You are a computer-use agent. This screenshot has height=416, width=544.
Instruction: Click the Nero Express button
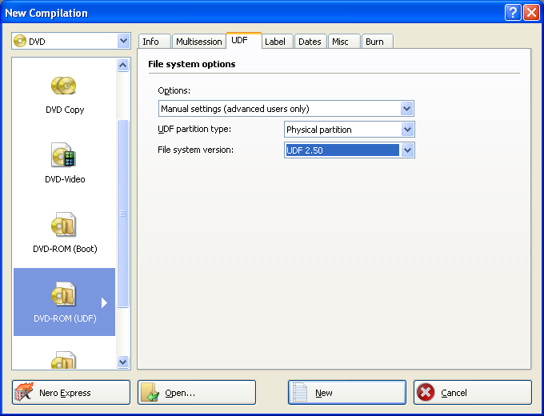[x=72, y=393]
